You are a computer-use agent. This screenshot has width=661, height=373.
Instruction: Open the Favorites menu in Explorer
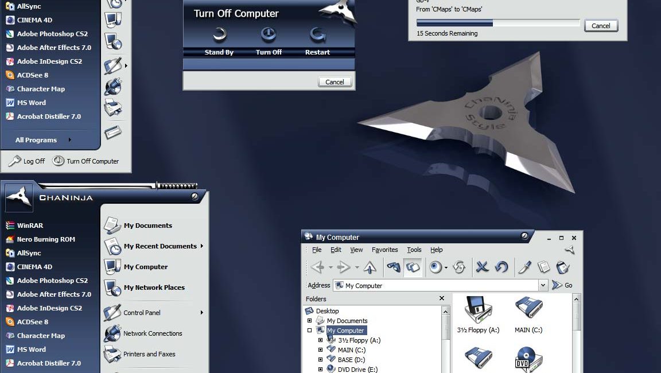(x=384, y=250)
